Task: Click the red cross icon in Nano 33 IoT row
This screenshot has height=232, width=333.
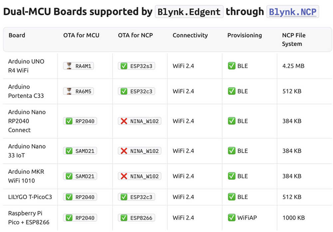Action: coord(124,151)
